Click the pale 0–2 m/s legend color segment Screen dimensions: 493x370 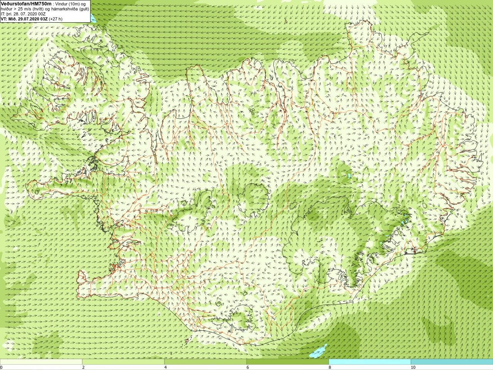point(41,362)
